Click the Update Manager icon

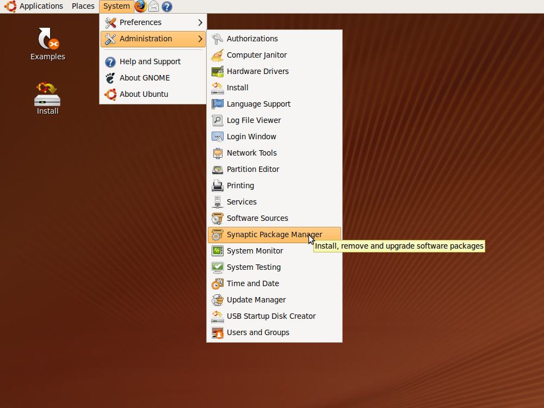click(x=217, y=300)
